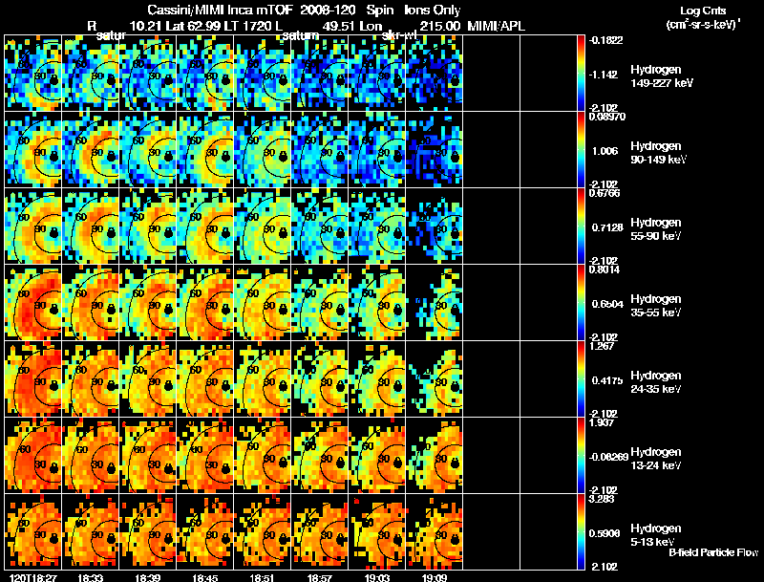
Task: Click the '1.006' color scale value
Action: coord(605,151)
